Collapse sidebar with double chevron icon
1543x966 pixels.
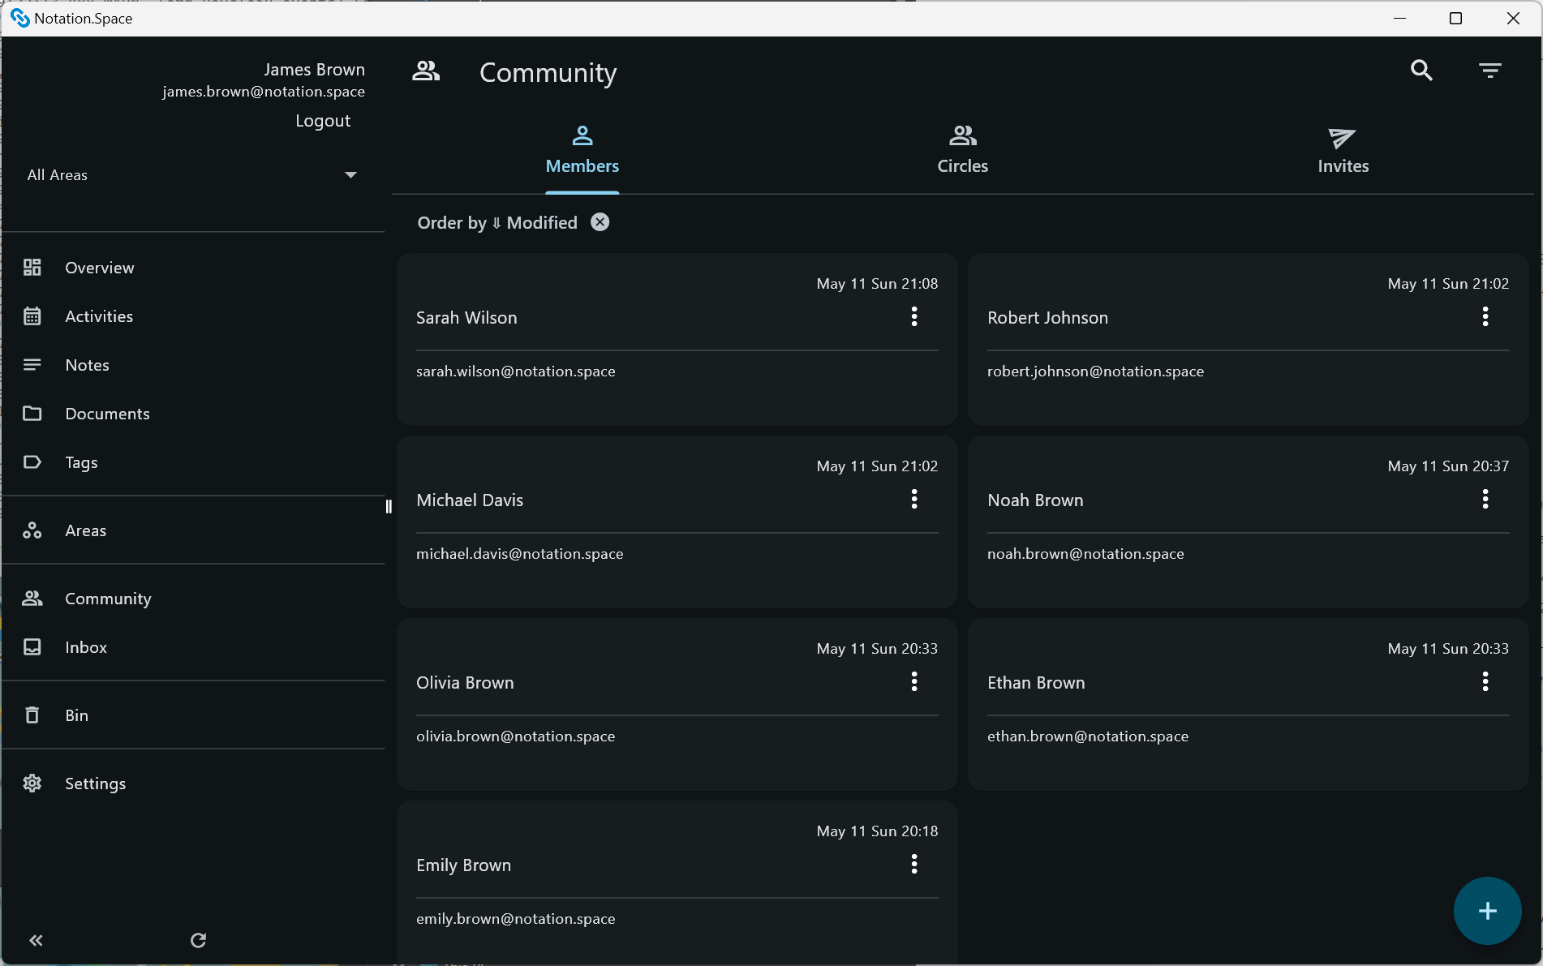coord(36,940)
